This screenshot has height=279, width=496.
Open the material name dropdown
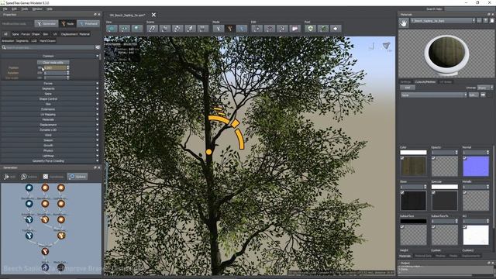(x=443, y=21)
